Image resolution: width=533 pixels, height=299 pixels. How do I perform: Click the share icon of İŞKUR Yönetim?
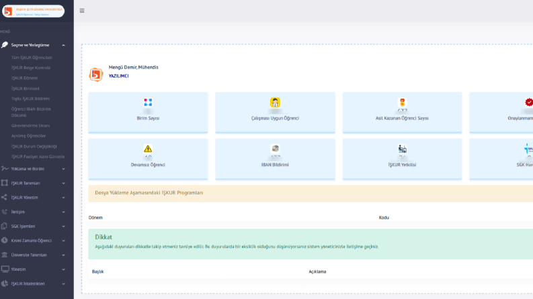[x=4, y=197]
